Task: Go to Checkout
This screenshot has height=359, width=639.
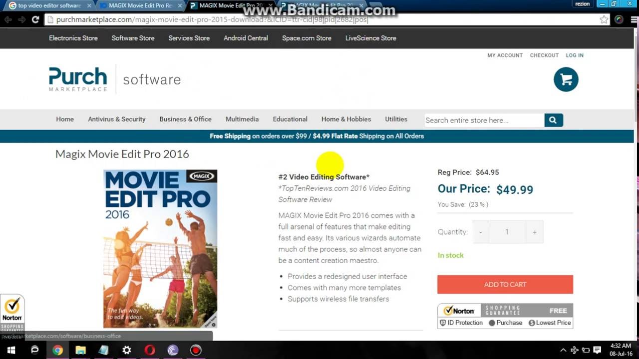Action: [x=544, y=55]
